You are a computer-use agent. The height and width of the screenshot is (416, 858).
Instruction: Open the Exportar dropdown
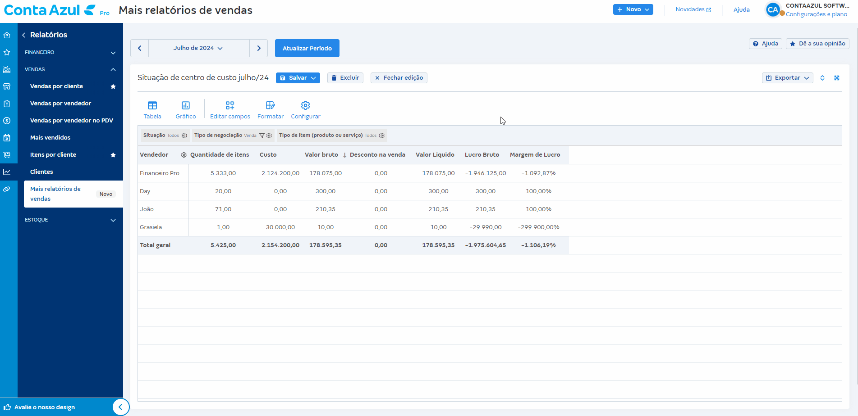pos(788,78)
